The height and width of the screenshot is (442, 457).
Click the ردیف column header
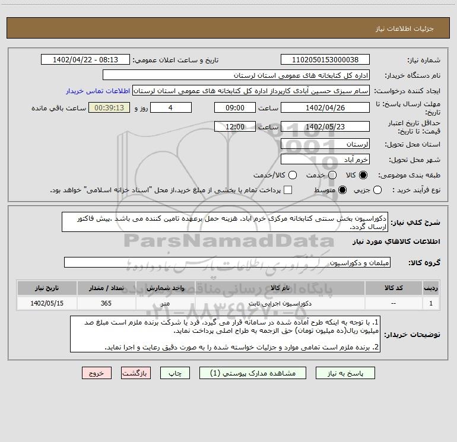[x=431, y=288]
